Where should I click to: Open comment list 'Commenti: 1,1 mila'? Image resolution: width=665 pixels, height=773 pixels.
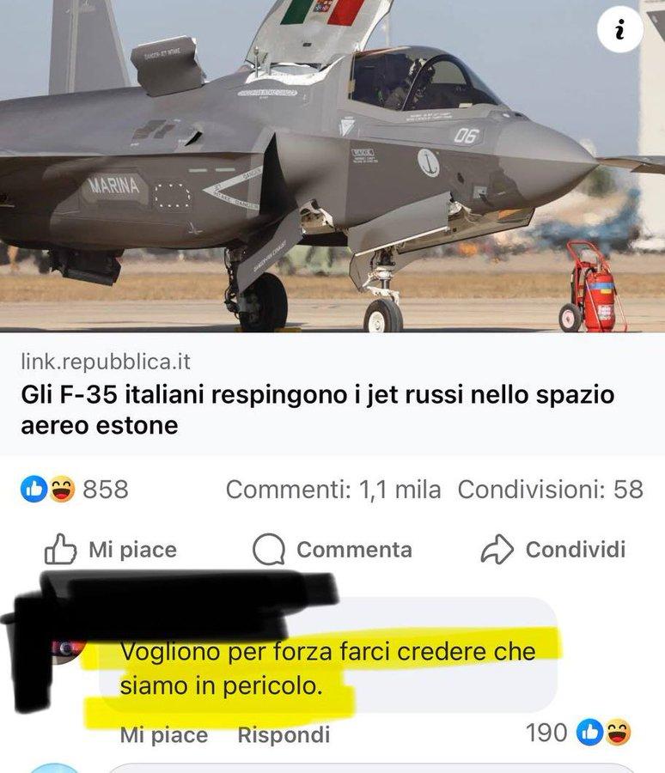(x=333, y=490)
